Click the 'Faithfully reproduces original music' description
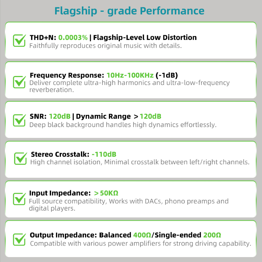 pos(105,46)
